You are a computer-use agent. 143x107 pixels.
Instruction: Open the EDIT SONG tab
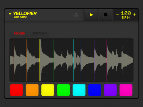coord(40,34)
